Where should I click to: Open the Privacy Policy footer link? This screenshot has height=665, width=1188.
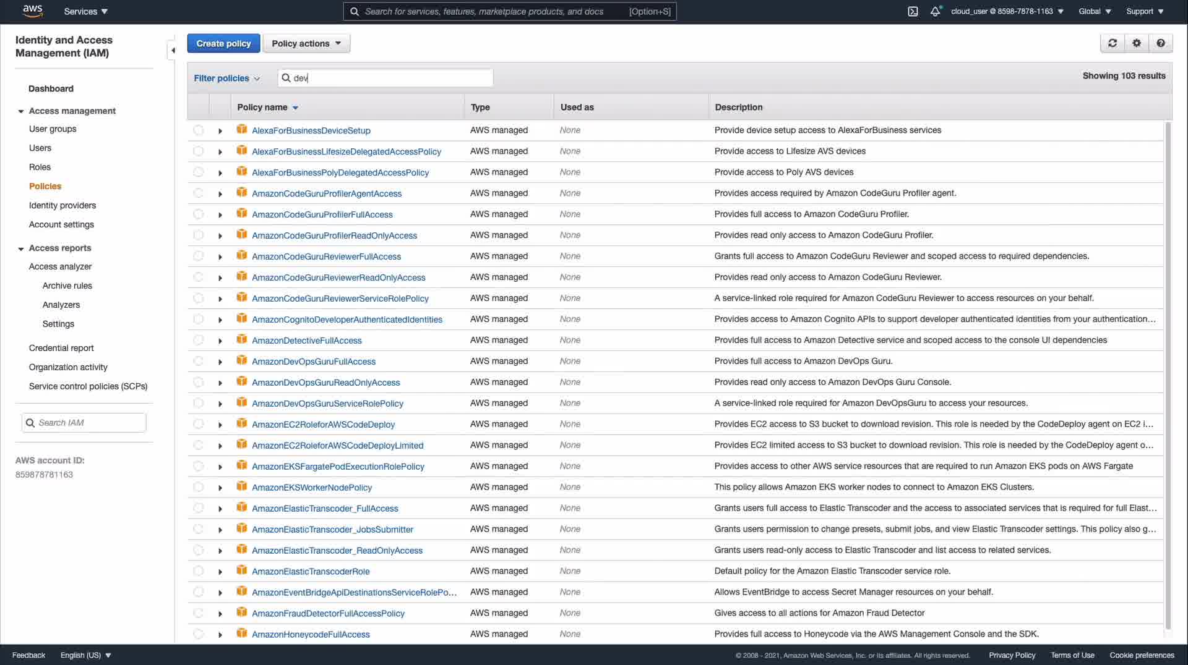pyautogui.click(x=1012, y=655)
